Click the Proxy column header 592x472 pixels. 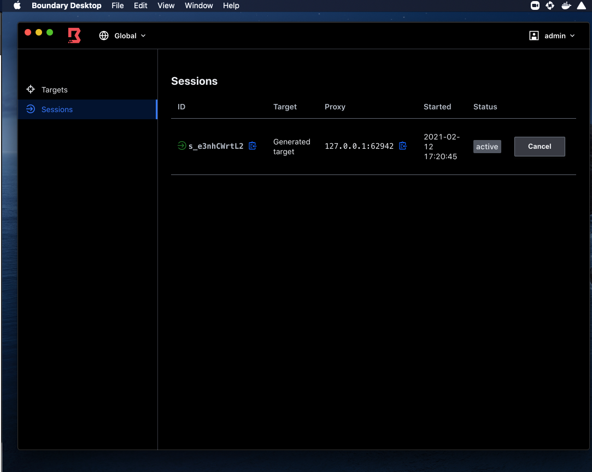pos(335,107)
